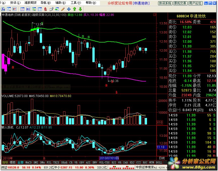Image resolution: width=218 pixels, height=171 pixels.
Task: Switch to the ROC indicator tab
Action: pyautogui.click(x=145, y=162)
